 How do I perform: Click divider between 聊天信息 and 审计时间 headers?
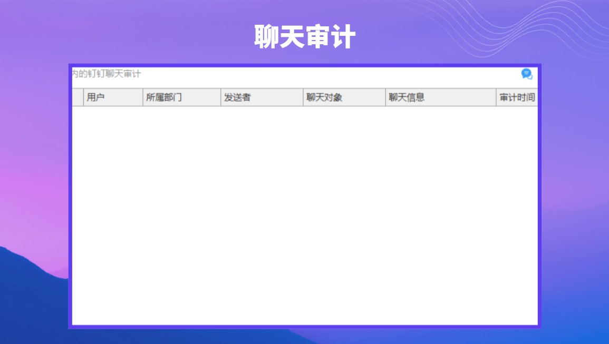[496, 97]
